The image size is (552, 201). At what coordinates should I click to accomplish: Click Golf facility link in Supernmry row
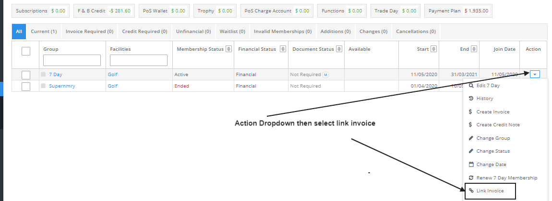pos(113,86)
